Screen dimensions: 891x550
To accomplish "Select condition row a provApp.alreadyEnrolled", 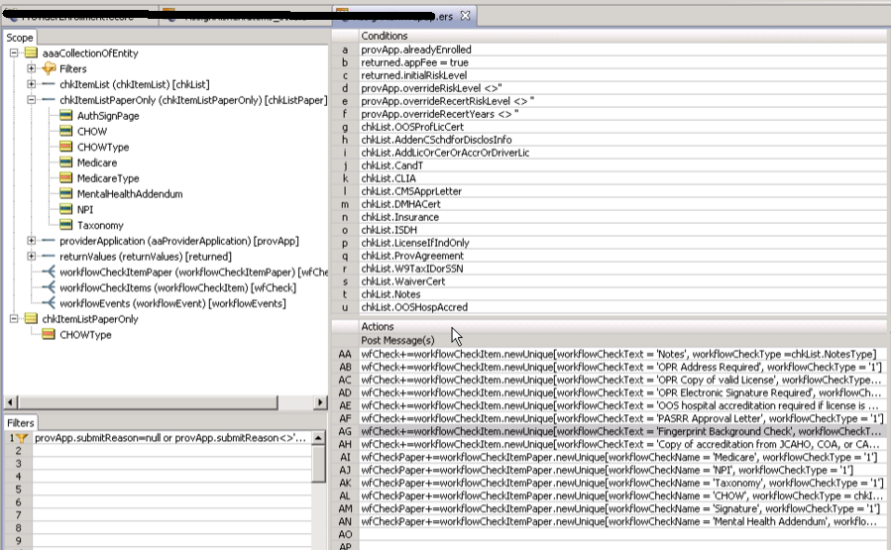I will pos(622,50).
